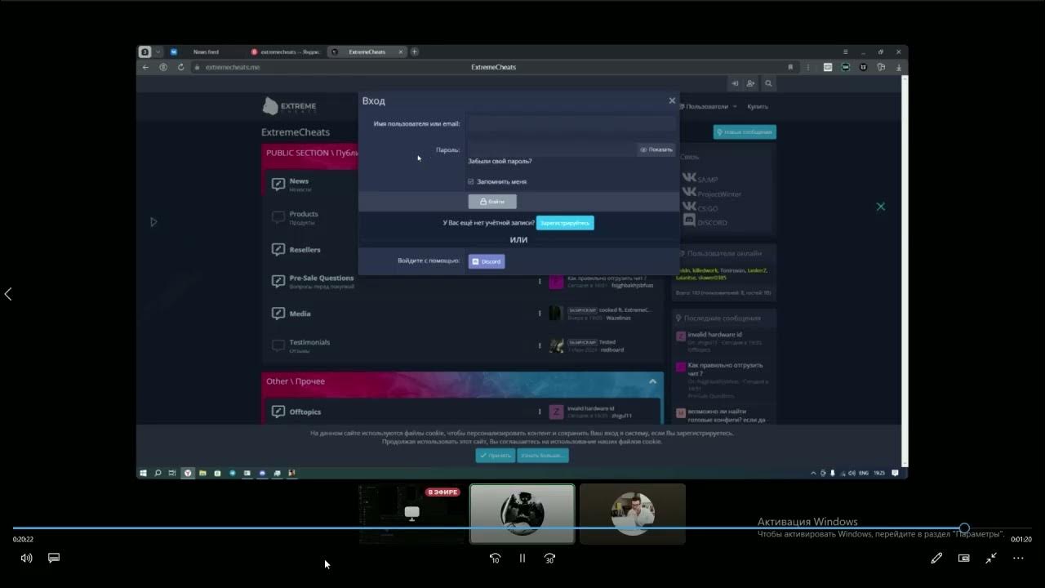Click the Узнать больше cookie button
1045x588 pixels.
543,456
